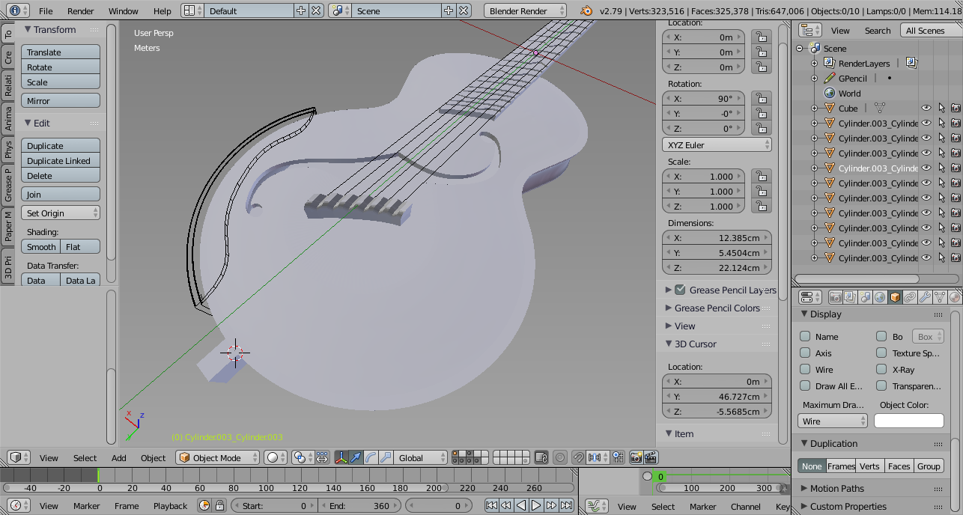This screenshot has width=963, height=515.
Task: Click the green current frame marker on timeline
Action: pyautogui.click(x=98, y=475)
